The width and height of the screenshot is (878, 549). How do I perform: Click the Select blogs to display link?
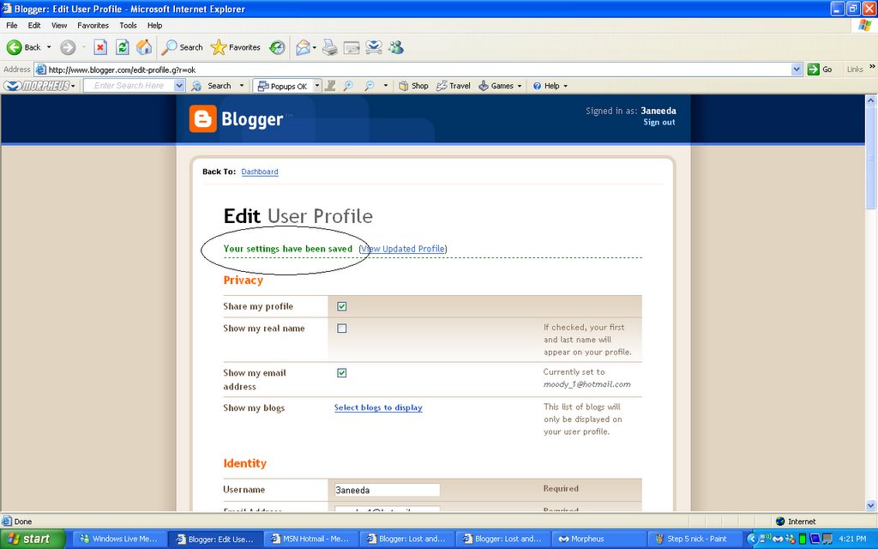[x=378, y=407]
